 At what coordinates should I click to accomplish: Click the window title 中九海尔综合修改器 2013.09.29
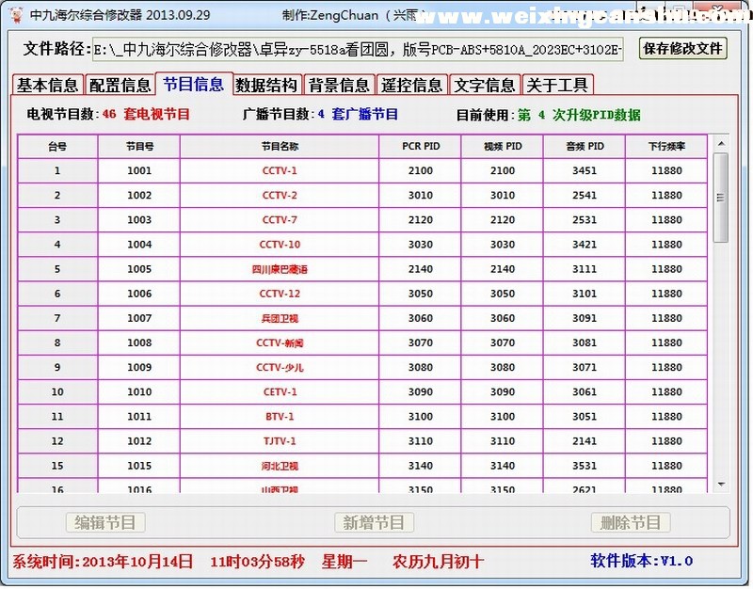coord(120,15)
